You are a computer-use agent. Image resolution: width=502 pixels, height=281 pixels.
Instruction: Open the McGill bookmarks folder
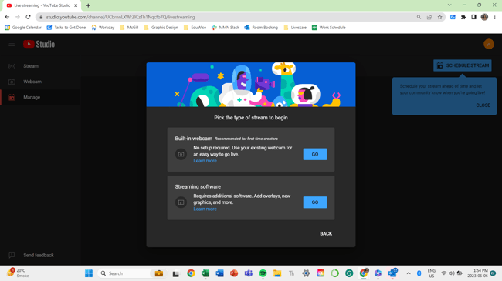coord(129,28)
